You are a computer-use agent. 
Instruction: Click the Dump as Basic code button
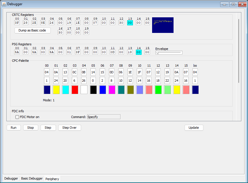(x=32, y=30)
